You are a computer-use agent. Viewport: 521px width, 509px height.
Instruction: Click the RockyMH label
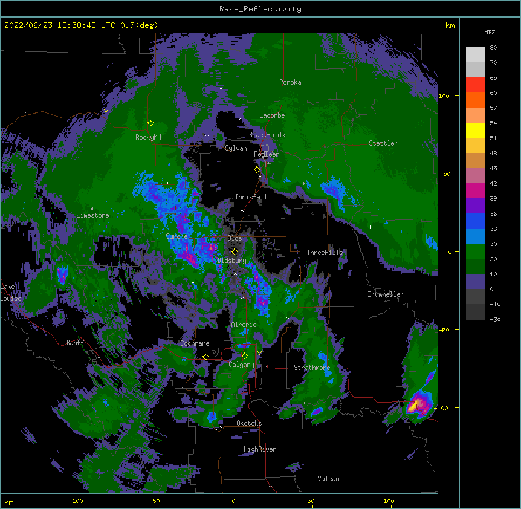coord(148,137)
